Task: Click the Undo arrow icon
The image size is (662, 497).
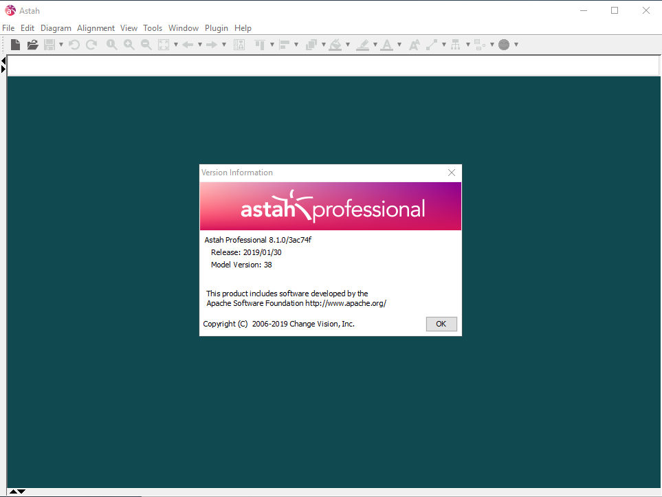Action: click(x=74, y=44)
